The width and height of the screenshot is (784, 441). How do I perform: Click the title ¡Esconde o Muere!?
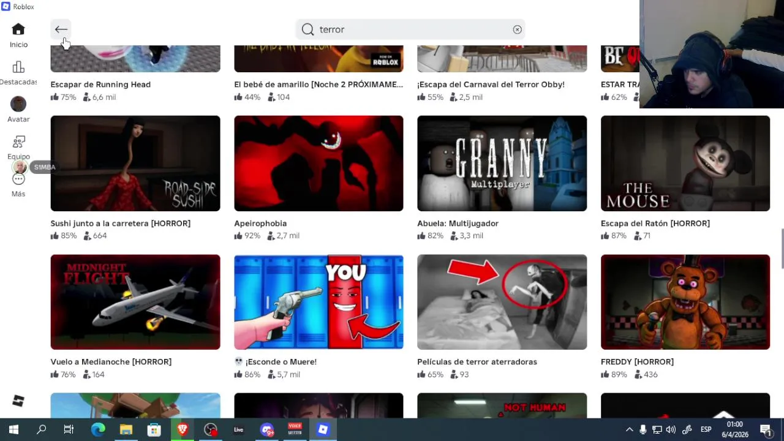coord(275,362)
